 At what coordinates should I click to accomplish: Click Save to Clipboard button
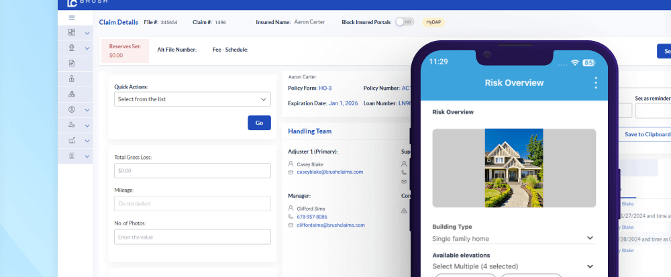coord(644,134)
